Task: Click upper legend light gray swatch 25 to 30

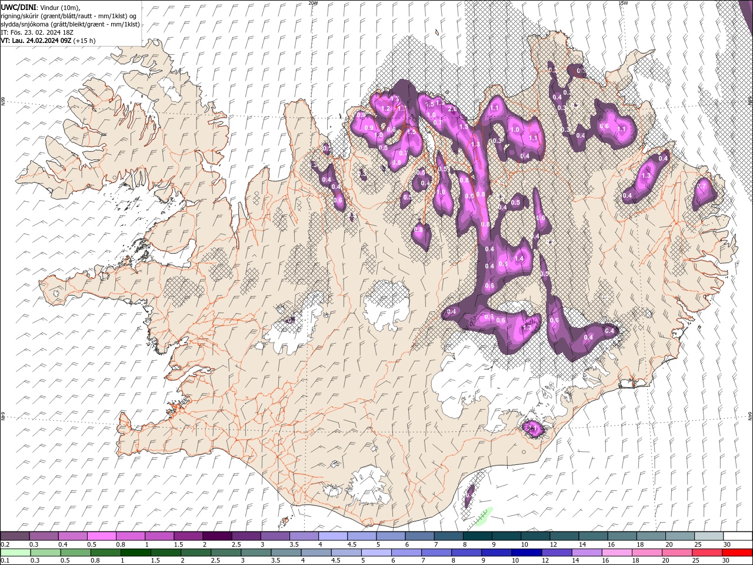Action: coord(709,536)
